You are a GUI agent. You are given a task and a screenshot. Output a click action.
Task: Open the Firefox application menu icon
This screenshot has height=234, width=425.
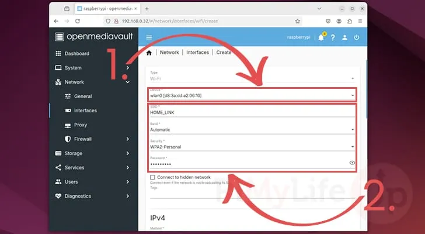(x=360, y=21)
